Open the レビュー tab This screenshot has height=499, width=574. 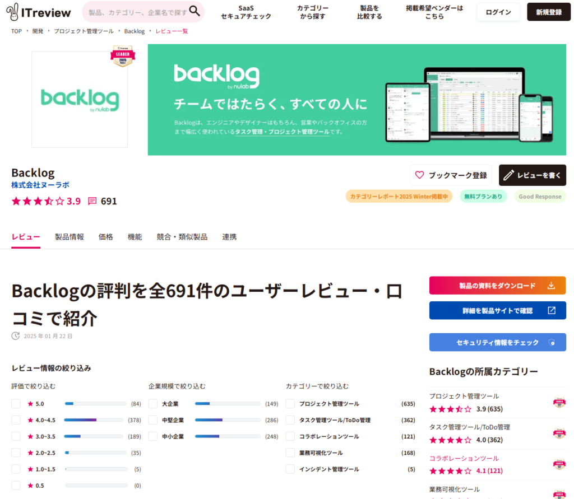click(26, 237)
